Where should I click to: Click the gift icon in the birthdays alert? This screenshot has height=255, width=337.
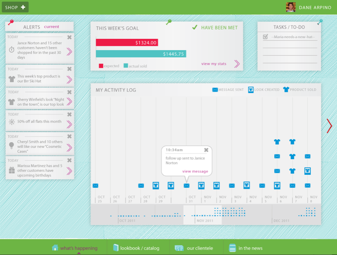pyautogui.click(x=12, y=171)
